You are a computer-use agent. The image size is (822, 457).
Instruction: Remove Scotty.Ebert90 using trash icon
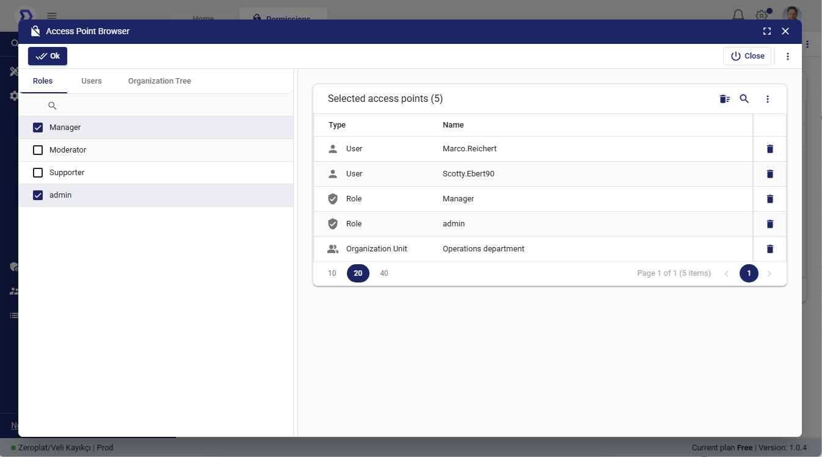[769, 174]
